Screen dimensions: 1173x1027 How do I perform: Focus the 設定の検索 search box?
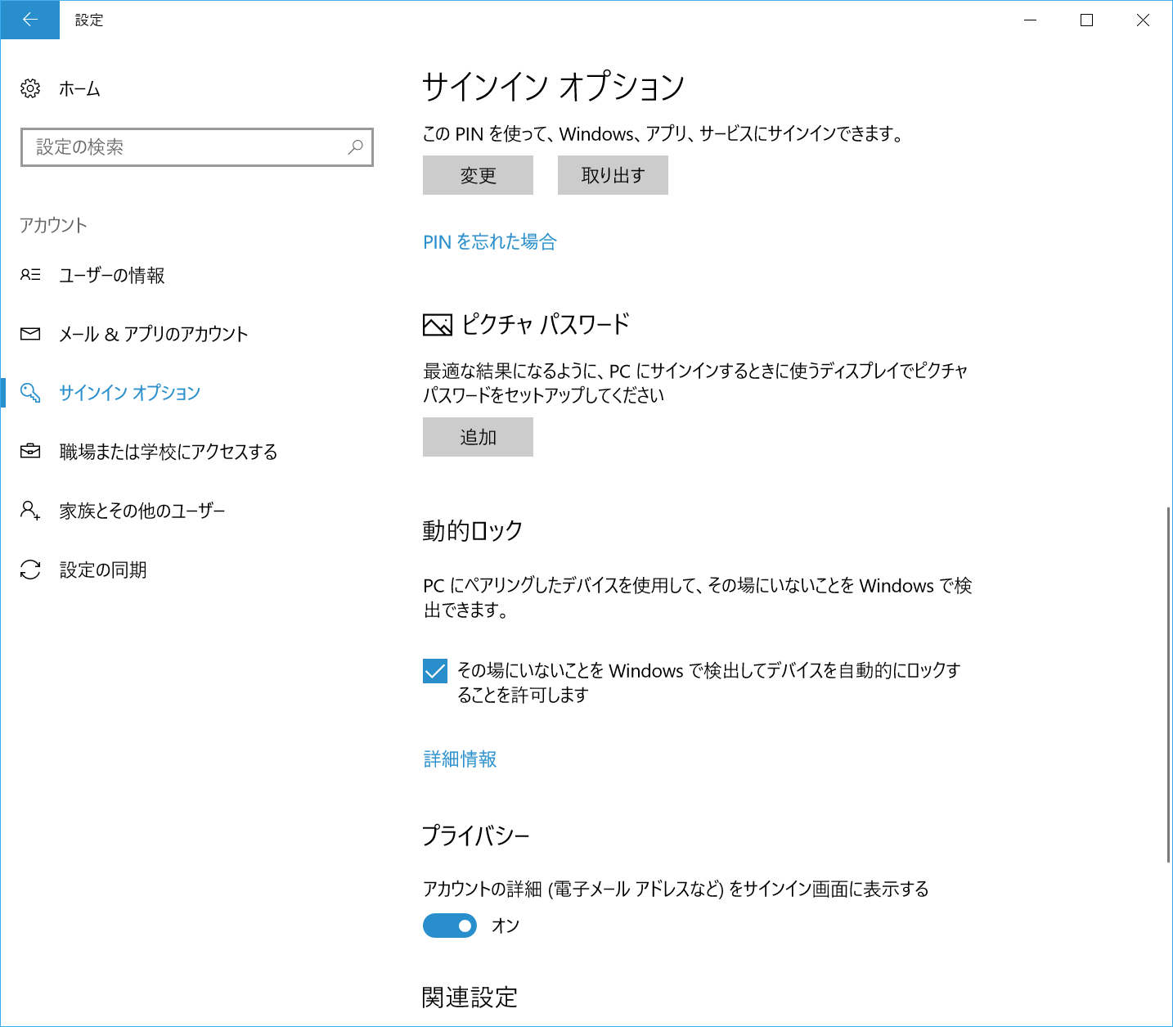click(188, 147)
